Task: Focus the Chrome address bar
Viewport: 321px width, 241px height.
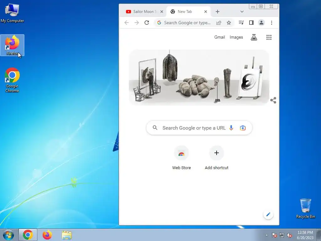Action: pyautogui.click(x=187, y=23)
